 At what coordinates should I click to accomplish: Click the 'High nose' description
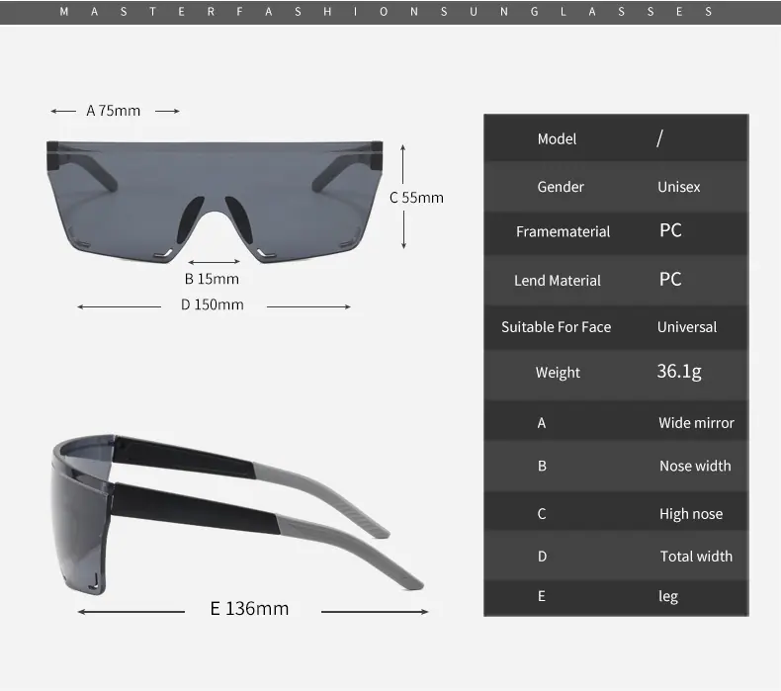pyautogui.click(x=691, y=514)
